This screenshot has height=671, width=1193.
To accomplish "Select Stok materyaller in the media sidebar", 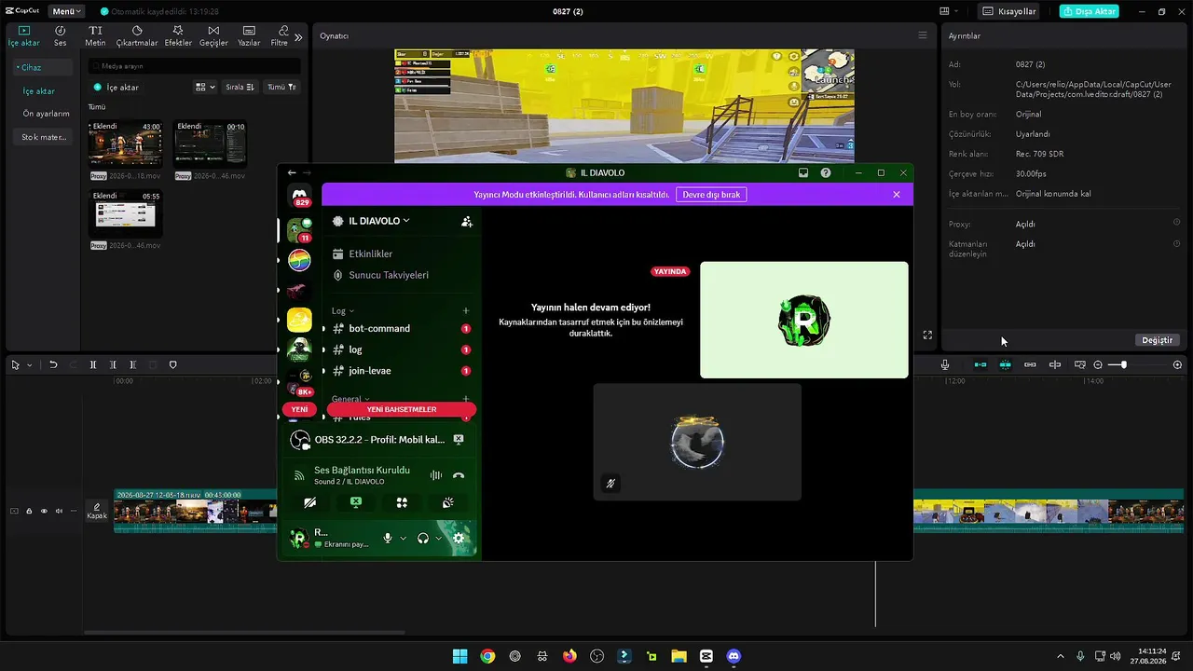I will point(44,137).
